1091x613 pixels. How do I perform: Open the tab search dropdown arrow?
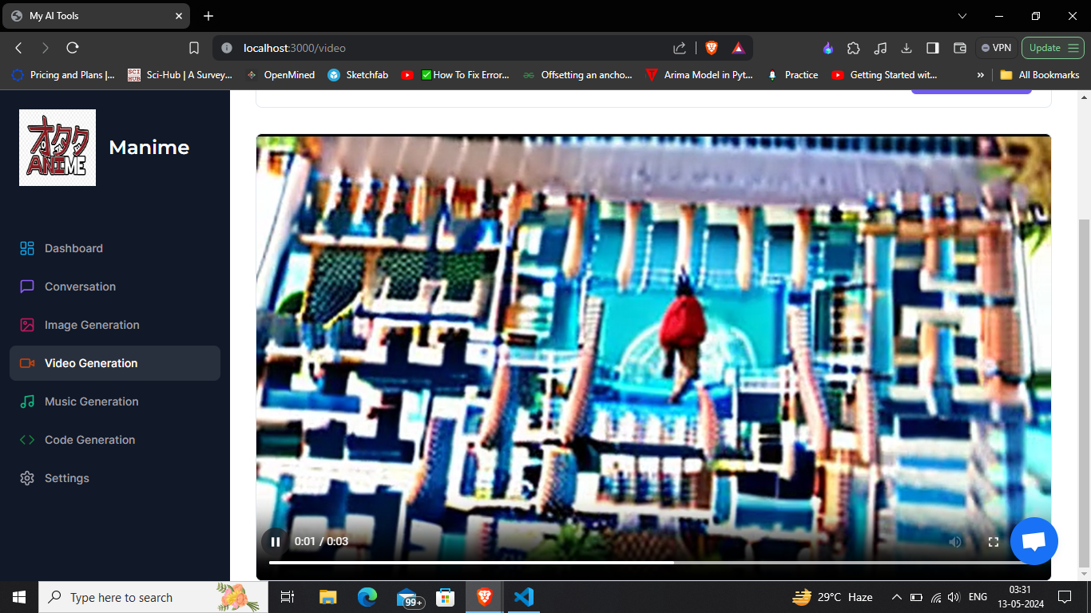coord(962,16)
